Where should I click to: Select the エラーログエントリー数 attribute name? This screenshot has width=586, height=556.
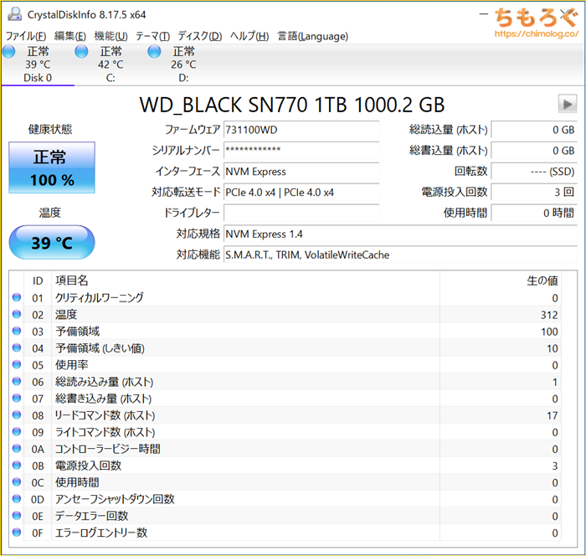coord(101,533)
